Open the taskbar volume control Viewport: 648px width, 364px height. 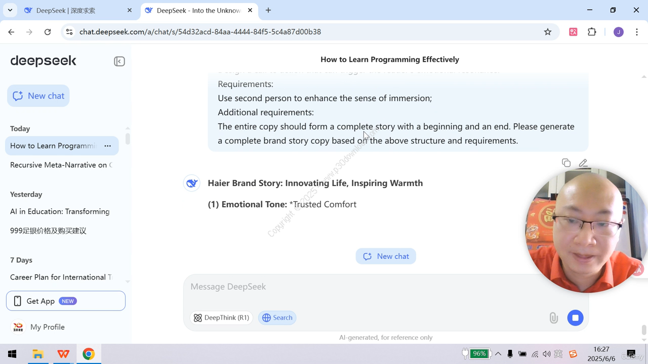(x=547, y=354)
